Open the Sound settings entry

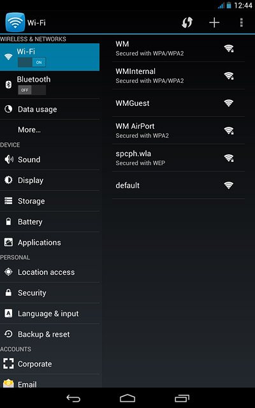[50, 159]
